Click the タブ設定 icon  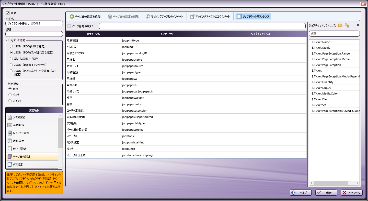(x=10, y=165)
